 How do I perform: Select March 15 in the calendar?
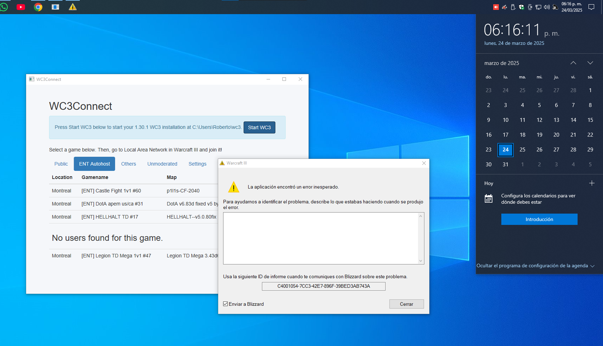pyautogui.click(x=590, y=120)
